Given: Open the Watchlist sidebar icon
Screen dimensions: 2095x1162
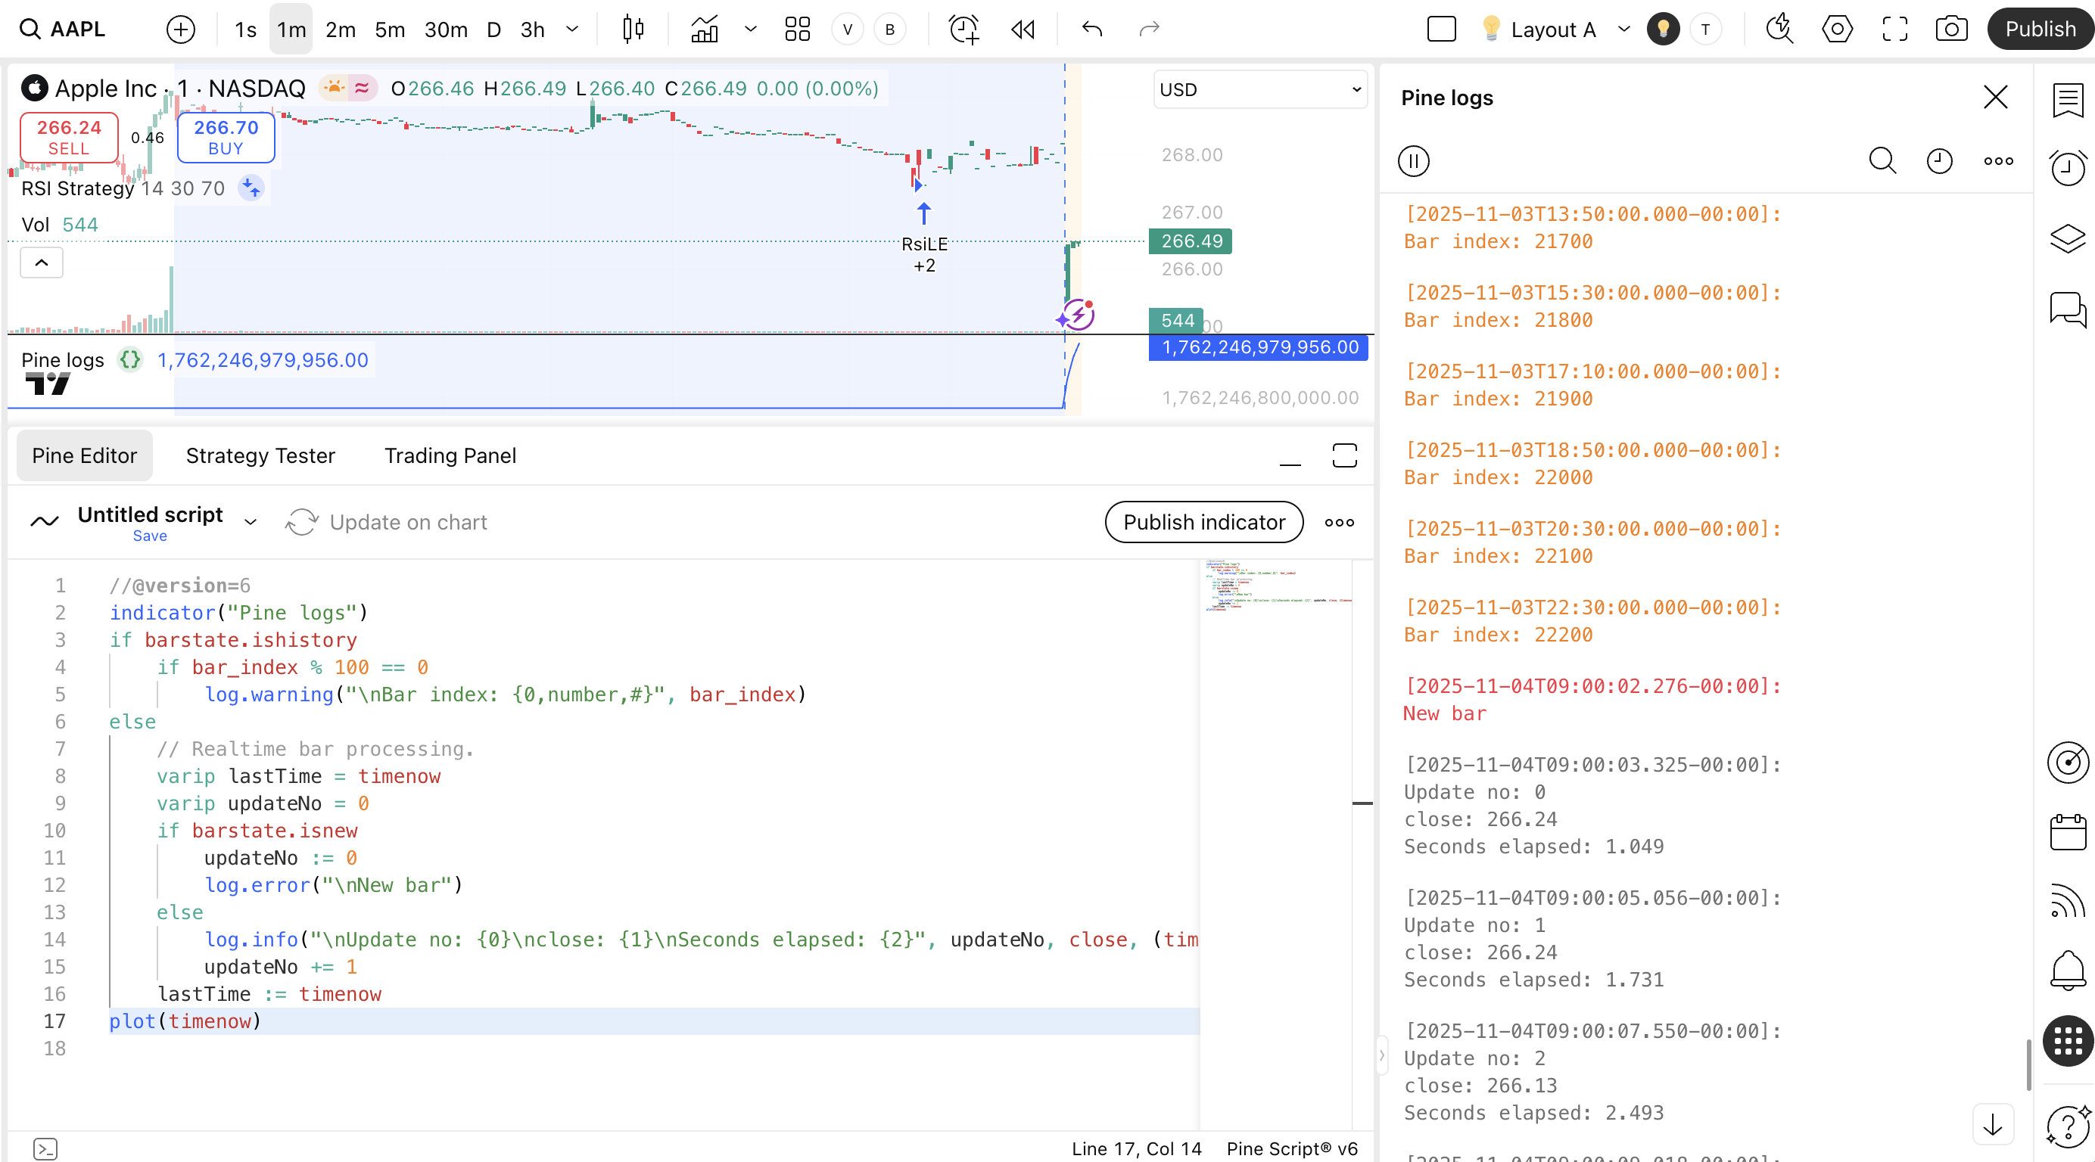Looking at the screenshot, I should coord(2067,101).
